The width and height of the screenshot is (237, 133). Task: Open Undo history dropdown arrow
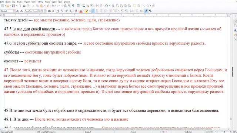[x=56, y=6]
